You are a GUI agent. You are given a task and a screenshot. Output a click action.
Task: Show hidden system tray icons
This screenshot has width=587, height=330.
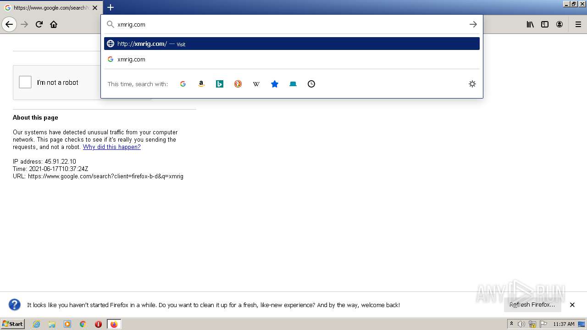tap(511, 324)
